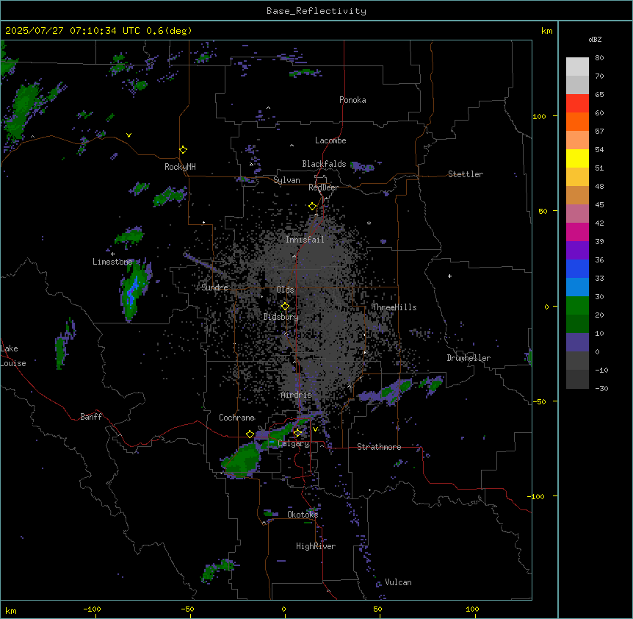The height and width of the screenshot is (619, 633).
Task: Select the red swatch in the dBZ legend
Action: pyautogui.click(x=577, y=104)
